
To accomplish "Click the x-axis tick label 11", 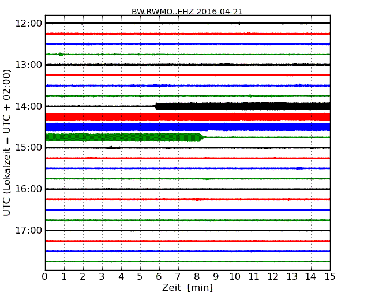I will tap(254, 277).
